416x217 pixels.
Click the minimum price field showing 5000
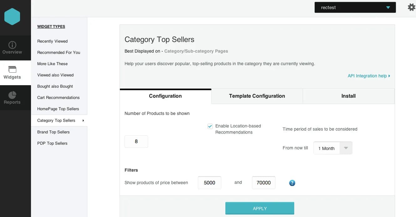(x=209, y=183)
